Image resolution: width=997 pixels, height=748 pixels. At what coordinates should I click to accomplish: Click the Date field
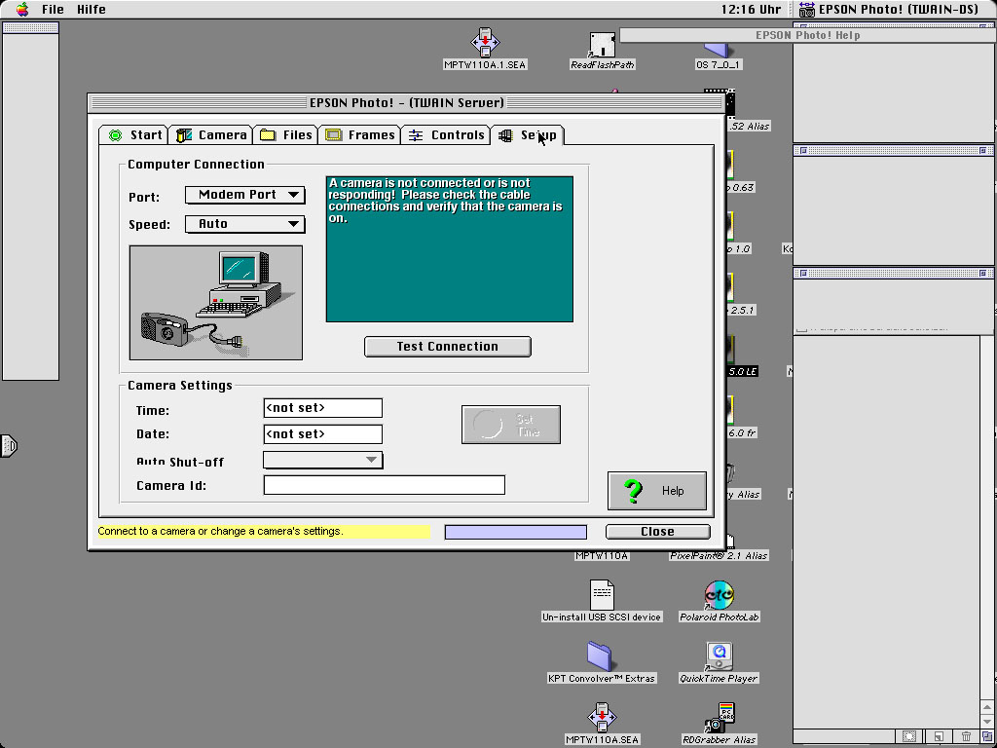323,434
